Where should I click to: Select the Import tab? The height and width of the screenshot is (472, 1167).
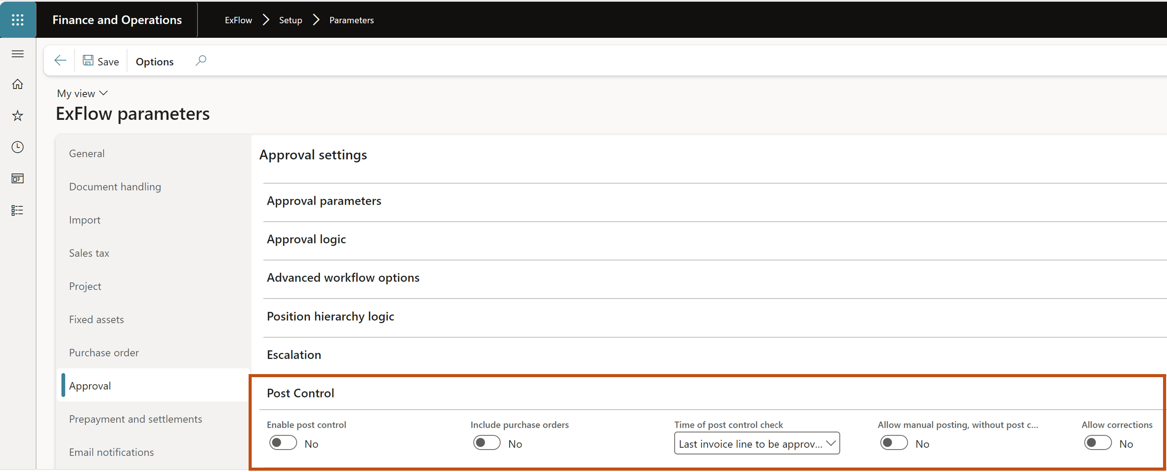85,220
